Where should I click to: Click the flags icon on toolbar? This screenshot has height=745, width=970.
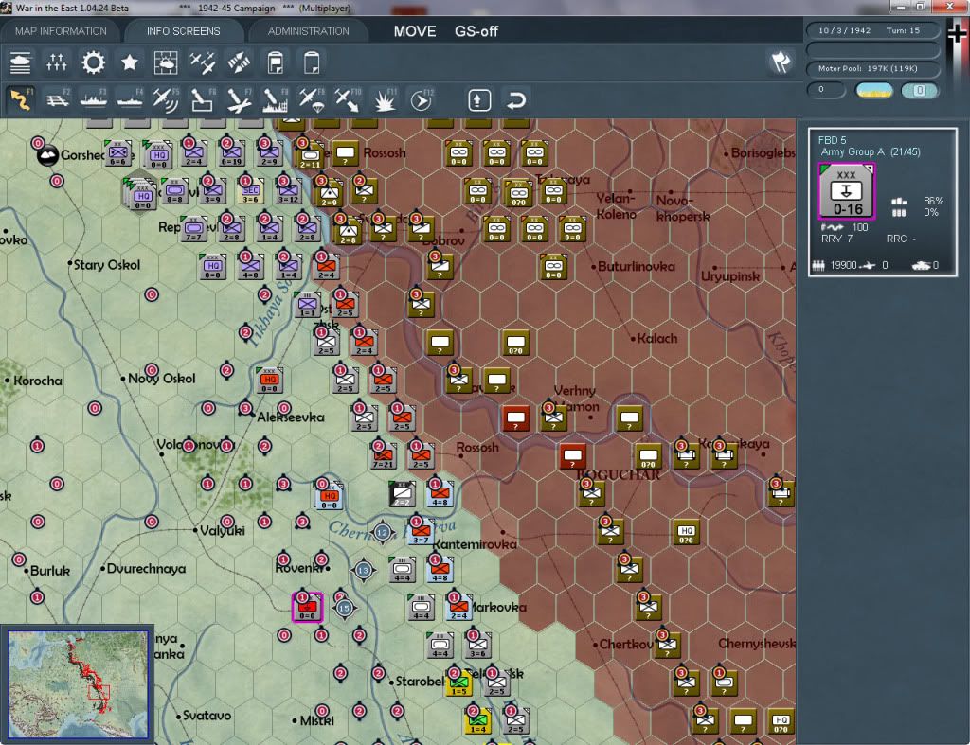click(x=781, y=62)
